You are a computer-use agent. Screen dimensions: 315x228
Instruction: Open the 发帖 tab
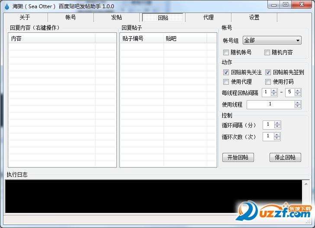point(116,17)
